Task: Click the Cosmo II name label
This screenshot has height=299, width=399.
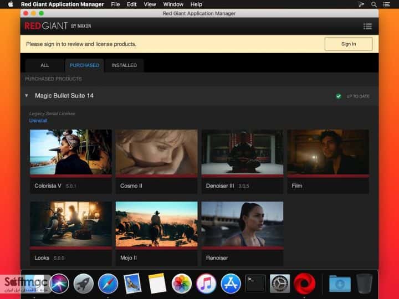Action: click(x=131, y=186)
